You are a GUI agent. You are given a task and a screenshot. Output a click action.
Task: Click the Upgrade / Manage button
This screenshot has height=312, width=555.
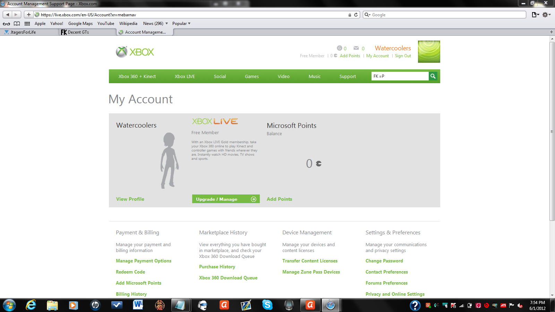pyautogui.click(x=226, y=199)
